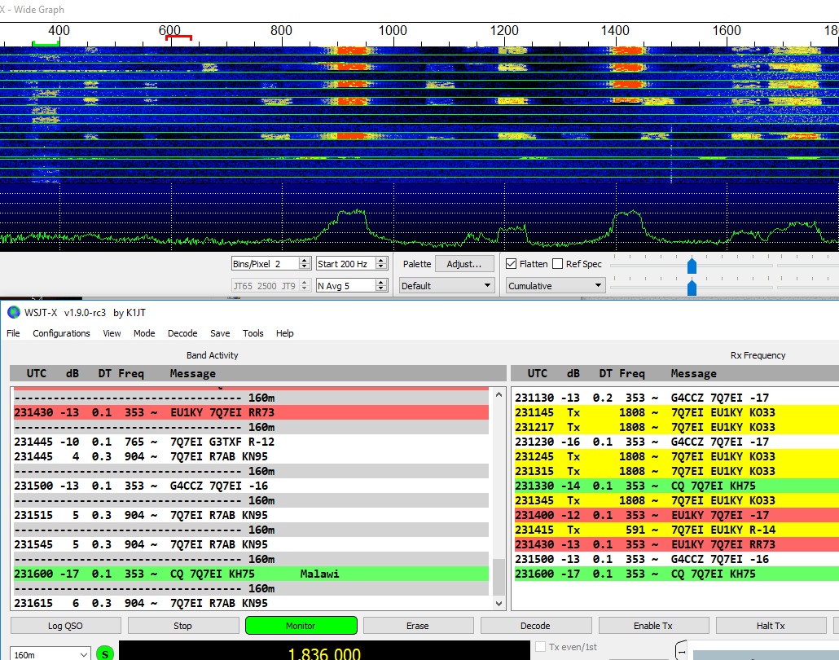This screenshot has width=839, height=660.
Task: Enable the Ref Spec checkbox
Action: pyautogui.click(x=558, y=264)
